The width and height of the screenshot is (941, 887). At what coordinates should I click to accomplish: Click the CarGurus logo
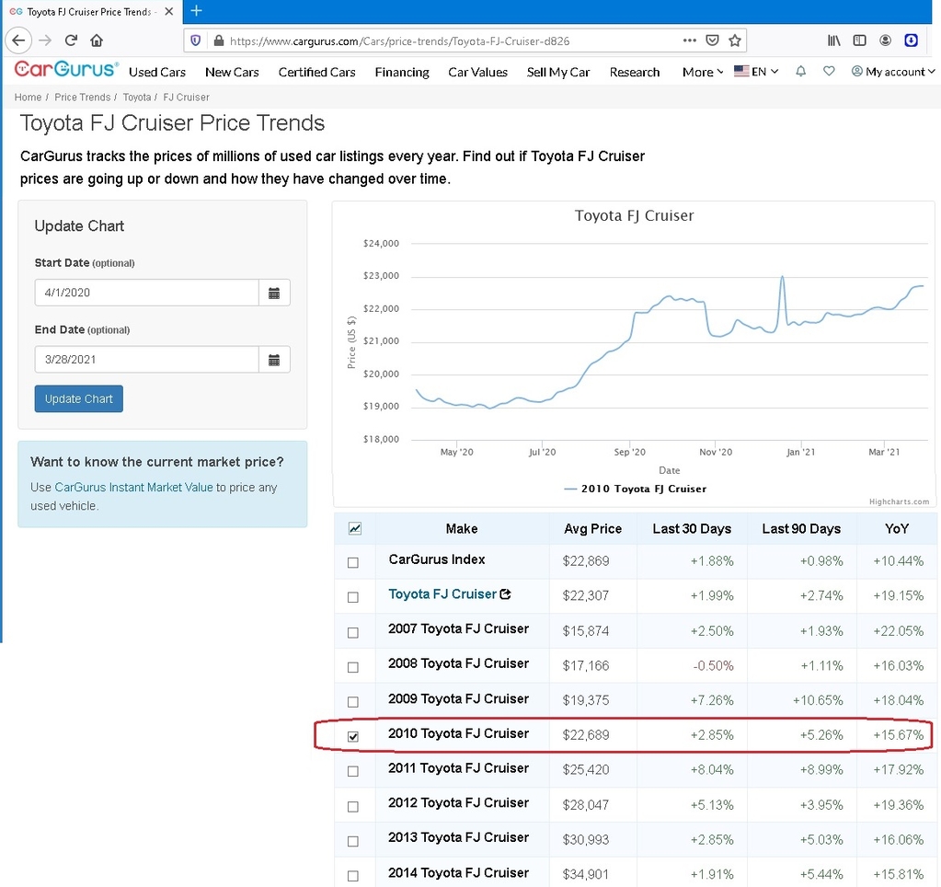[66, 70]
